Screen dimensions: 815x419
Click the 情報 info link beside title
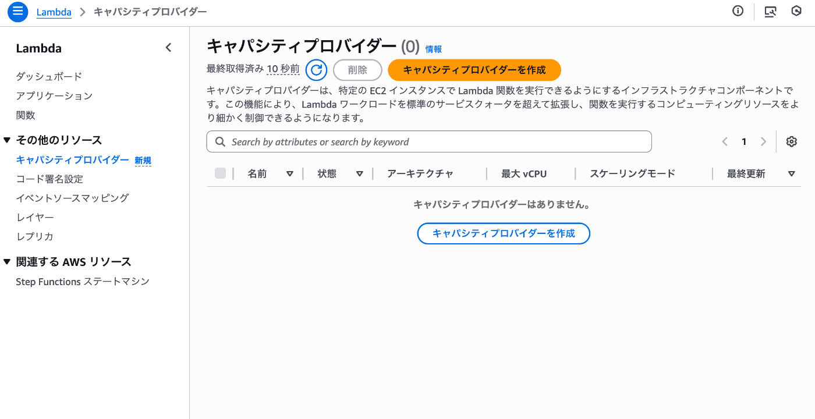click(434, 49)
